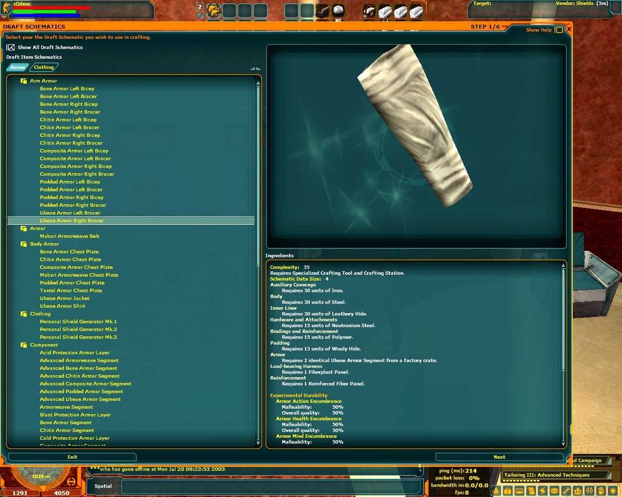Toggle Show All Draft Schematics checkbox
Viewport: 622px width, 497px height.
pos(11,47)
